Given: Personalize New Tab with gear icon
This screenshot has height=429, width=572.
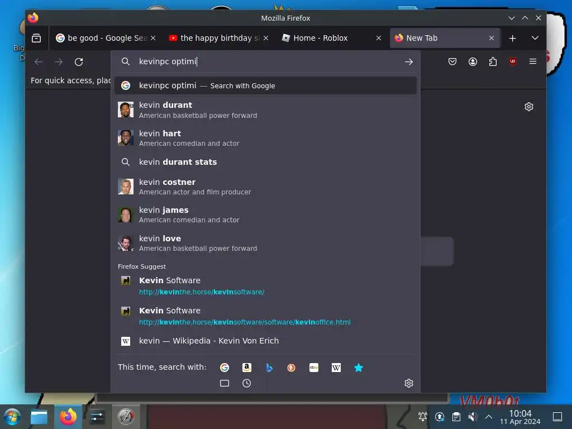Looking at the screenshot, I should (528, 107).
